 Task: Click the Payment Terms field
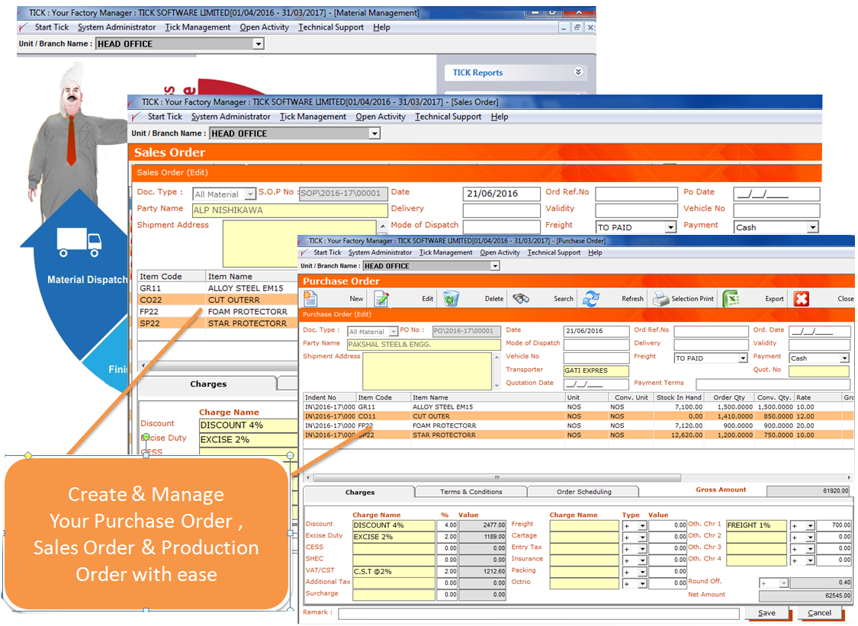[773, 384]
